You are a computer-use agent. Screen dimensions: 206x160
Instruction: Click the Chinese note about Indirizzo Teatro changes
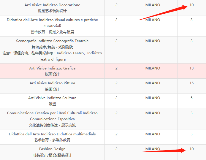tap(52, 56)
